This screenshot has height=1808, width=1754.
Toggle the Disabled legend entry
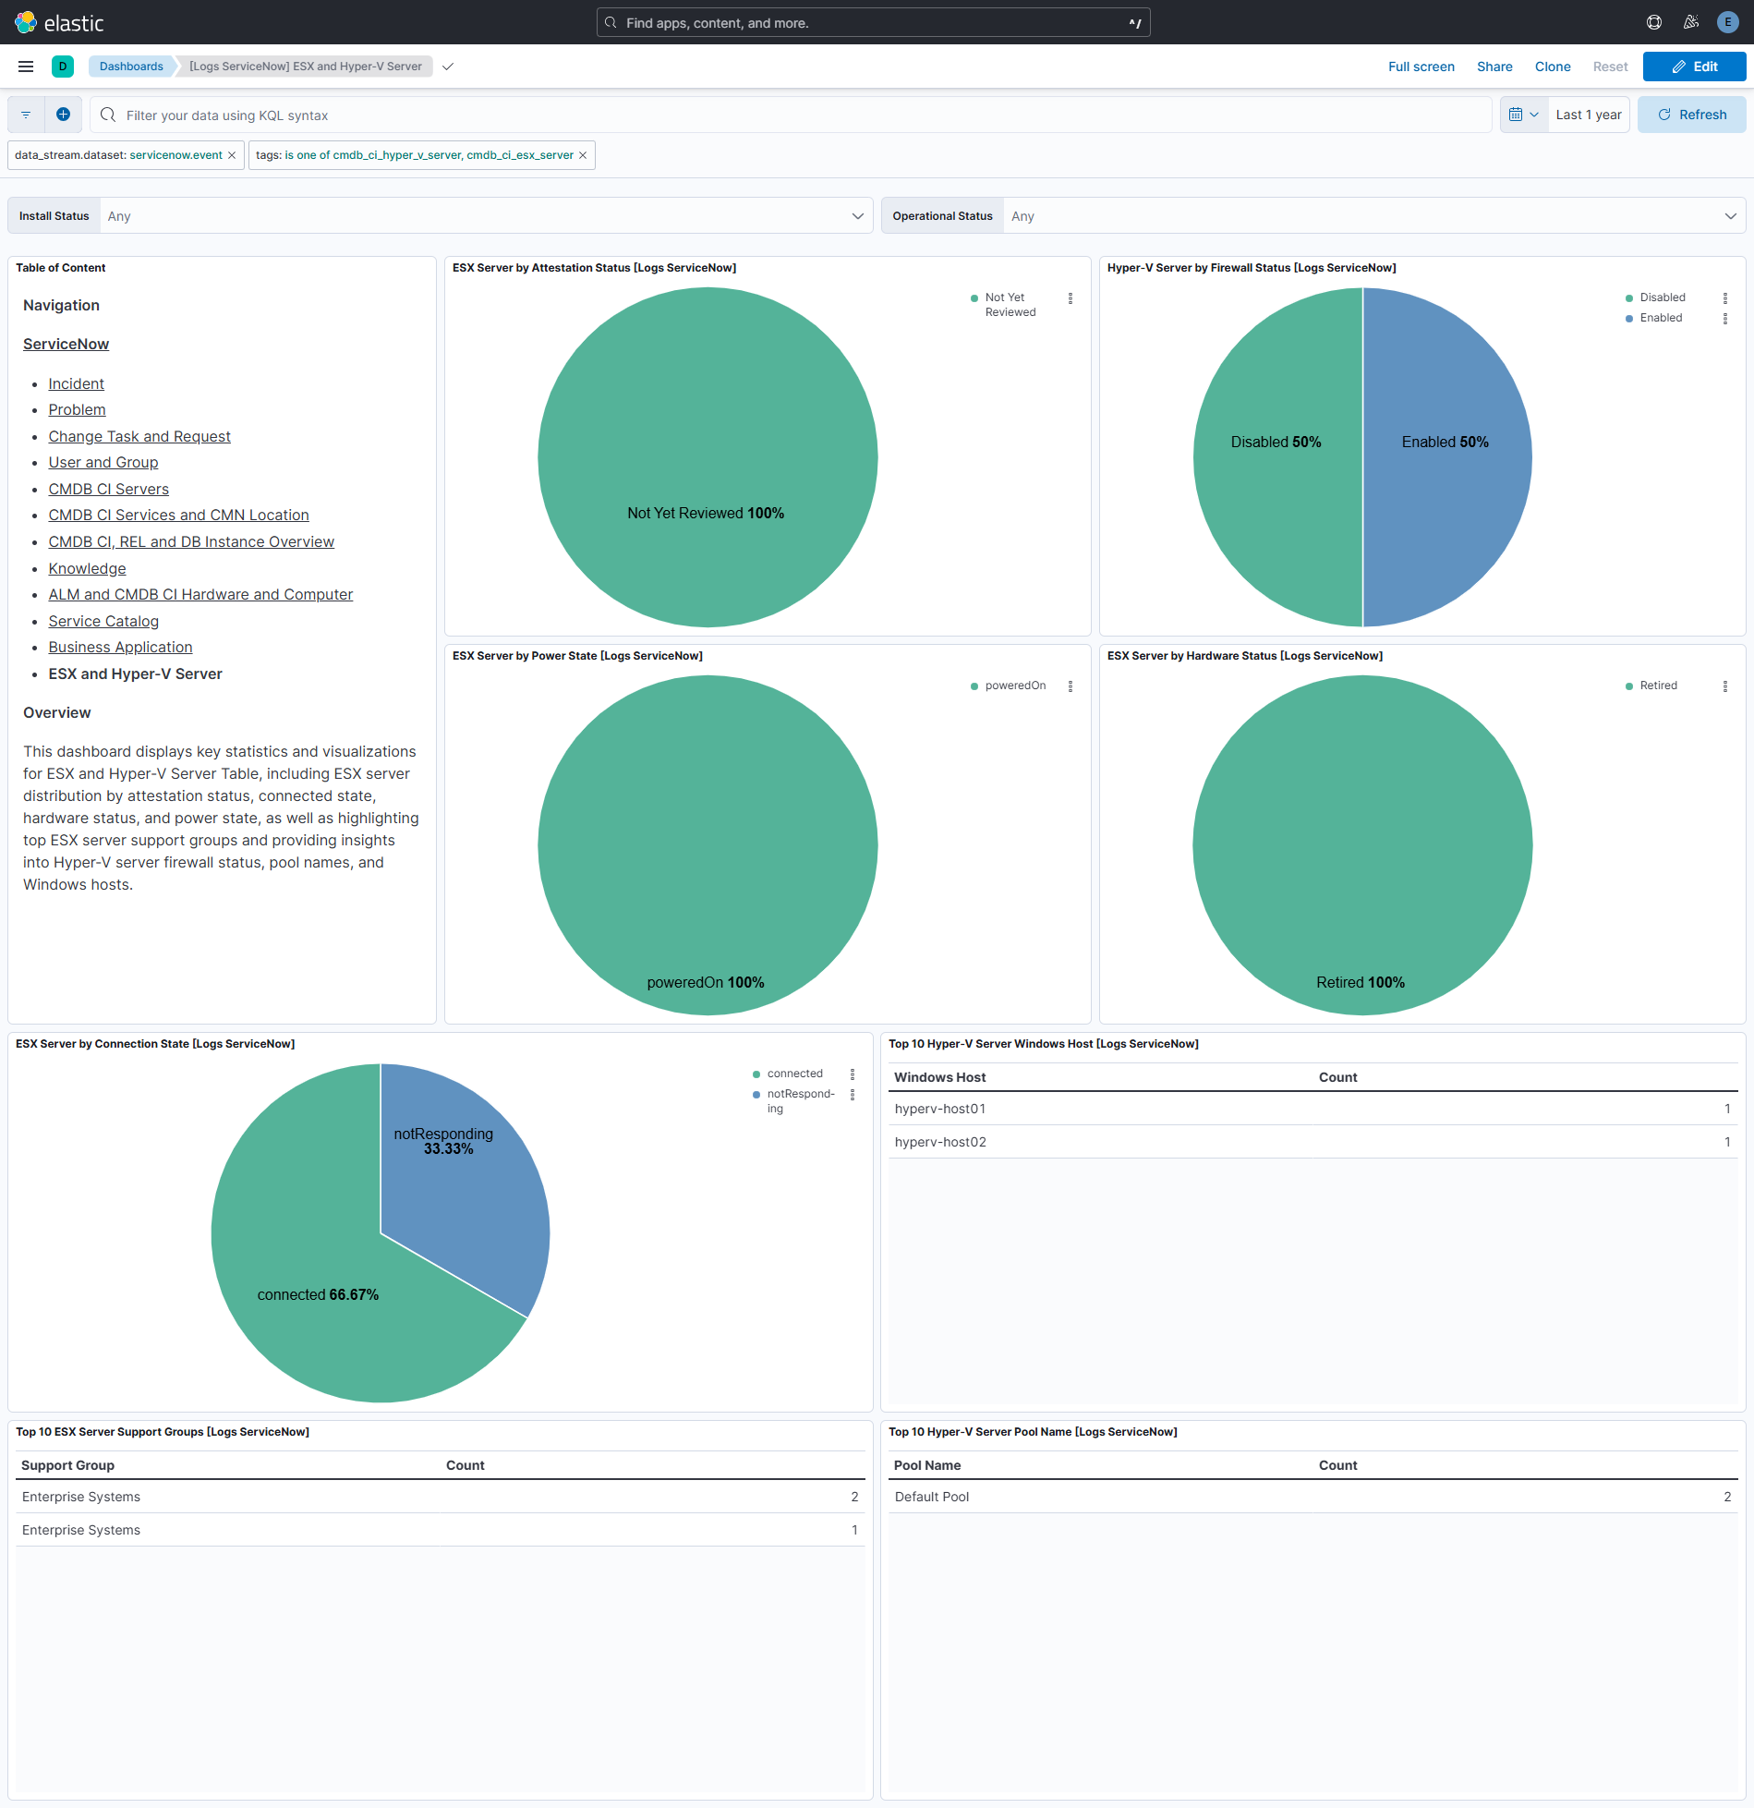click(x=1660, y=297)
